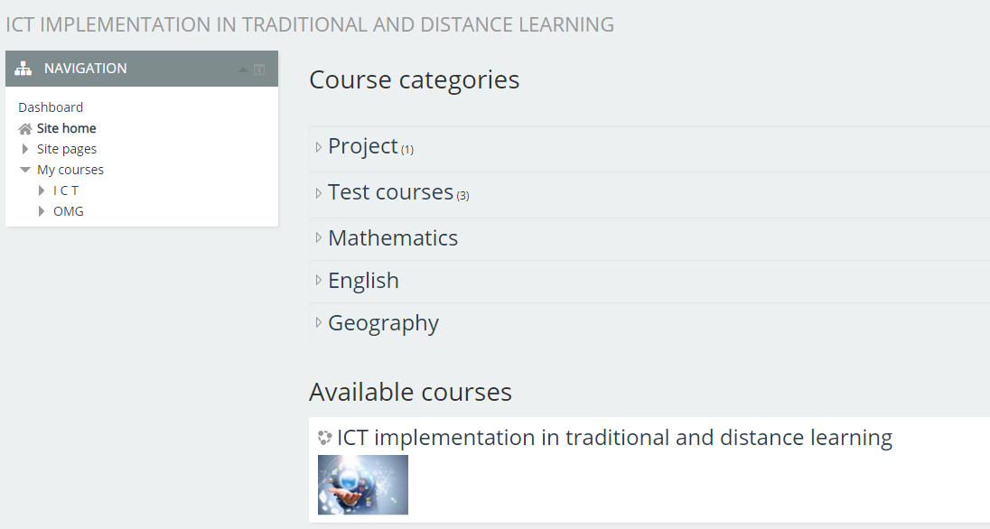990x529 pixels.
Task: Dock the Navigation block
Action: click(x=259, y=70)
